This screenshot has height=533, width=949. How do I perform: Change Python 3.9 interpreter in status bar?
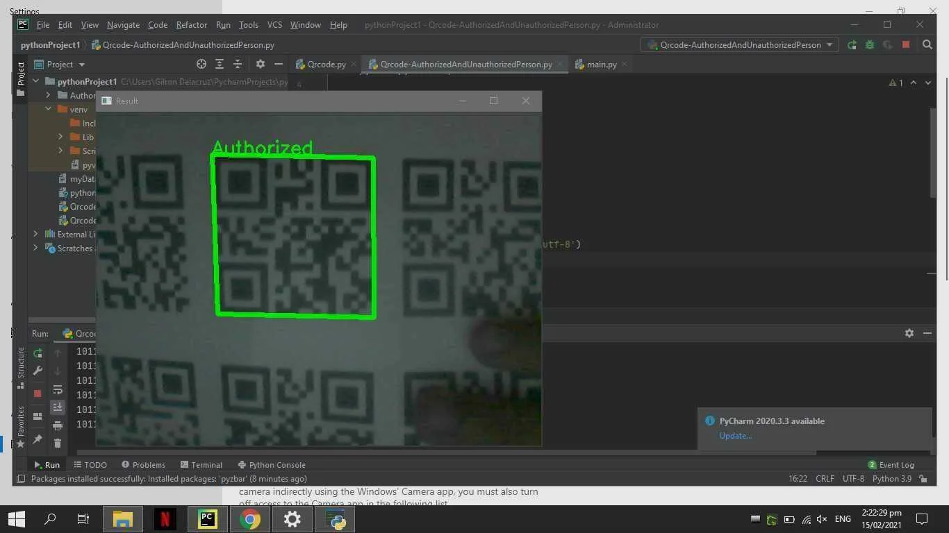[892, 479]
